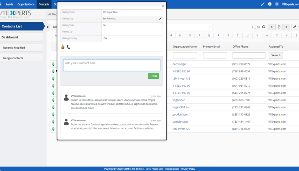Open the filter dropdown arrow
The height and width of the screenshot is (171, 299).
coord(210,27)
